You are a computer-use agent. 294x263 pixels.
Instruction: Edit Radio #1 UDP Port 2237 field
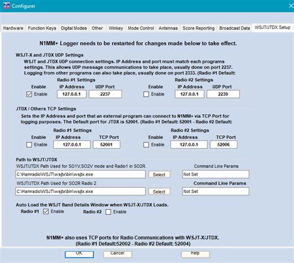(105, 94)
